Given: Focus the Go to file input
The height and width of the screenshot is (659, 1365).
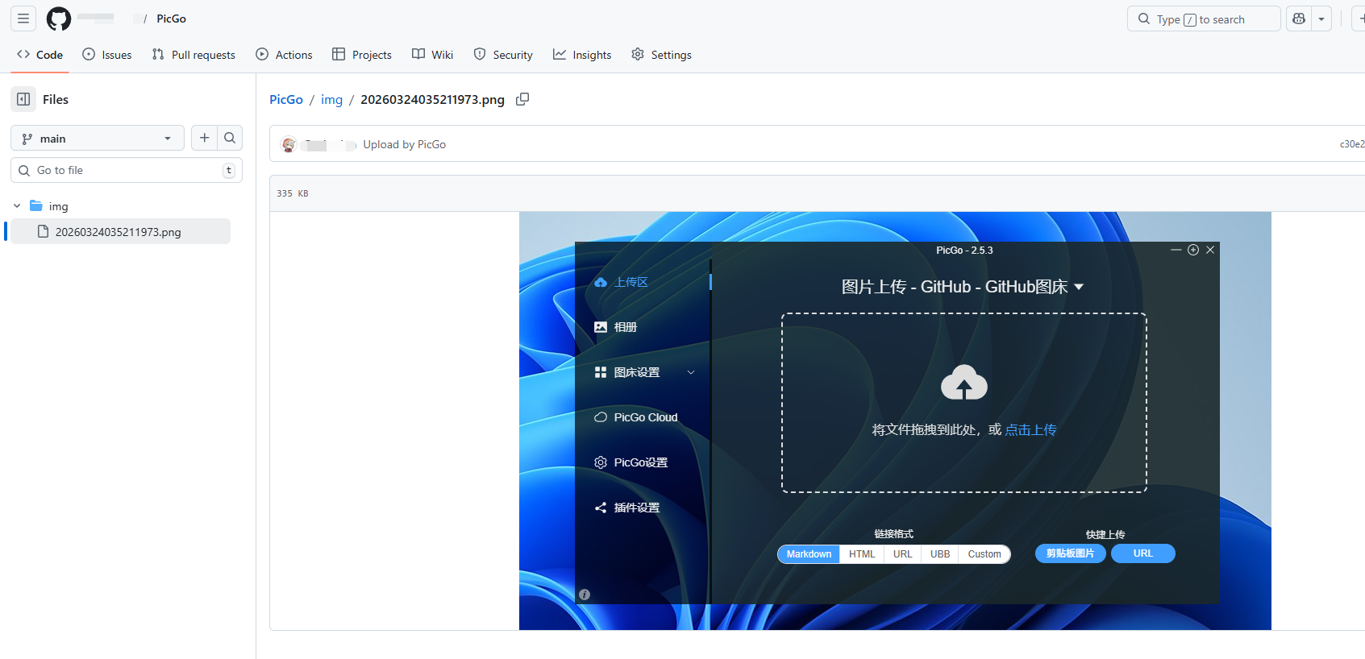Looking at the screenshot, I should [x=127, y=170].
